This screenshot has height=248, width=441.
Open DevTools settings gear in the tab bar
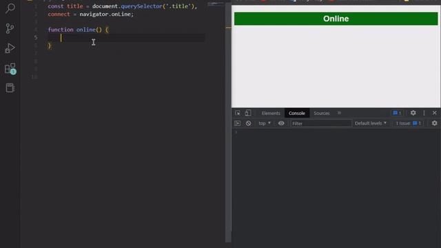[x=413, y=113]
